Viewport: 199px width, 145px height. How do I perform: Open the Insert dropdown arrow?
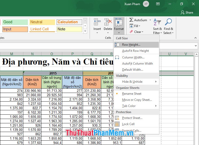pyautogui.click(x=97, y=33)
